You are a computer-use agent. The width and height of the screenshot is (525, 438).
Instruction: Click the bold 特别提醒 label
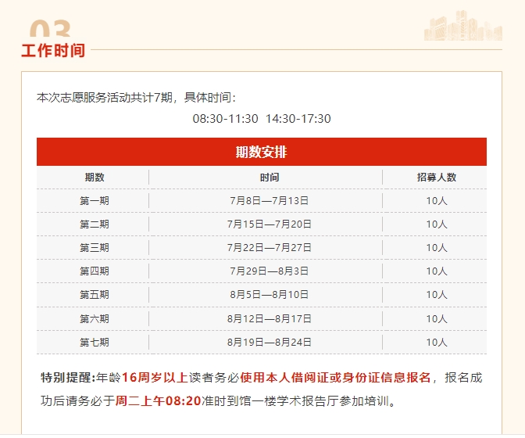(66, 378)
